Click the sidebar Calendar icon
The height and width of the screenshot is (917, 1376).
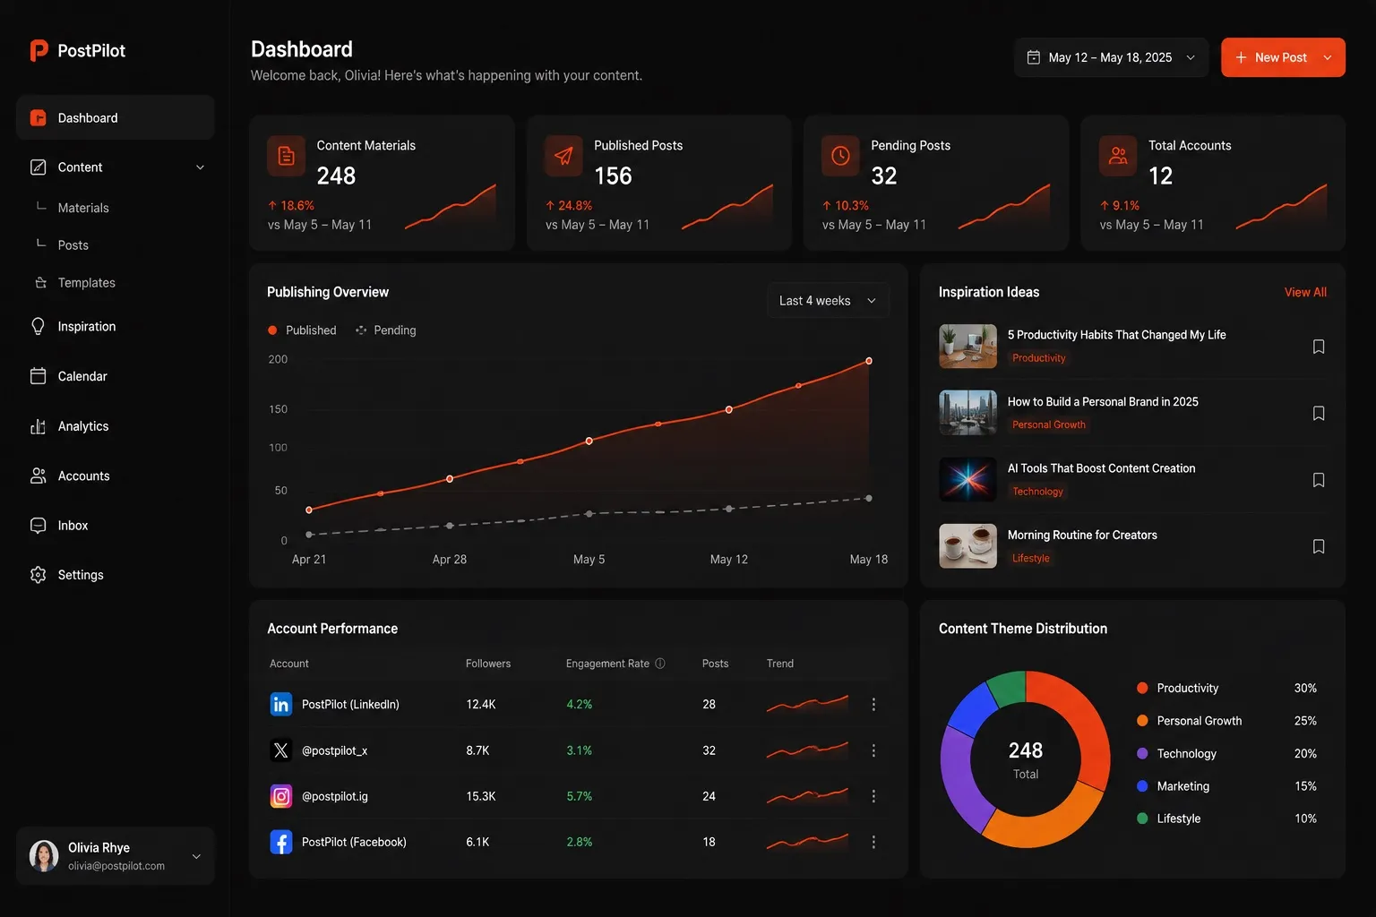click(x=38, y=376)
